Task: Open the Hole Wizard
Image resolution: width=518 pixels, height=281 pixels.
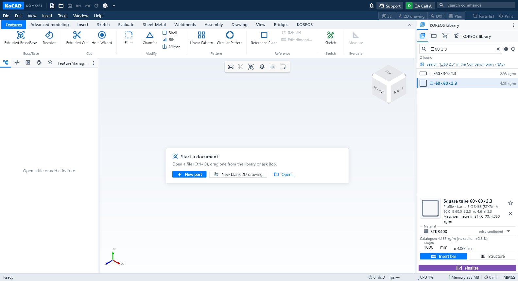Action: pyautogui.click(x=102, y=38)
